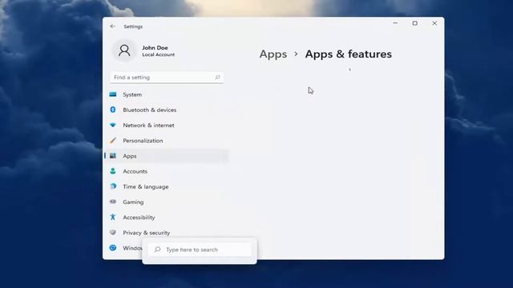Focus the Find a setting search field
Image resolution: width=513 pixels, height=288 pixels.
tap(167, 78)
